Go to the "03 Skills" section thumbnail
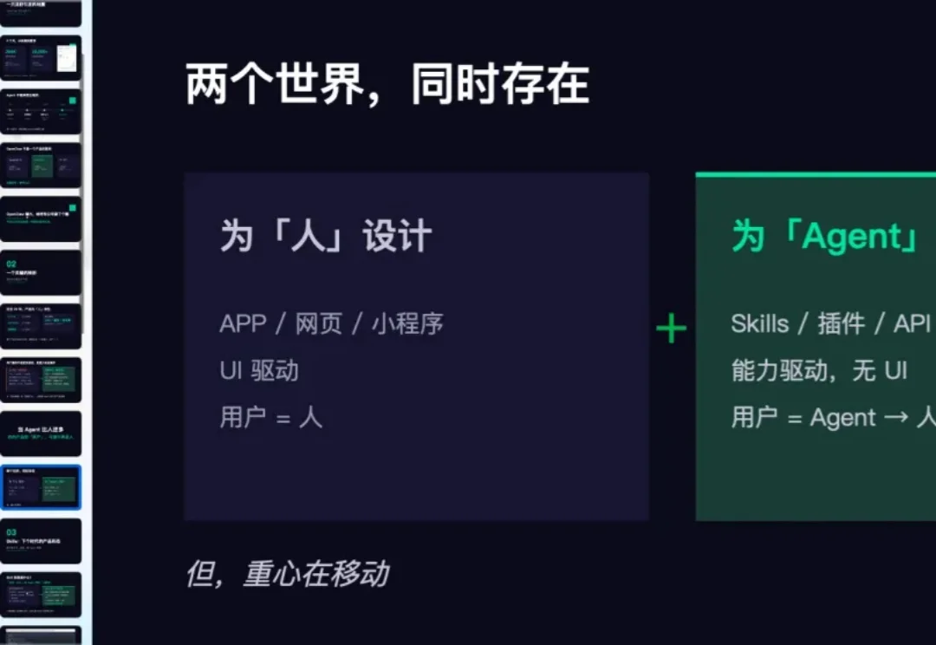 (42, 541)
